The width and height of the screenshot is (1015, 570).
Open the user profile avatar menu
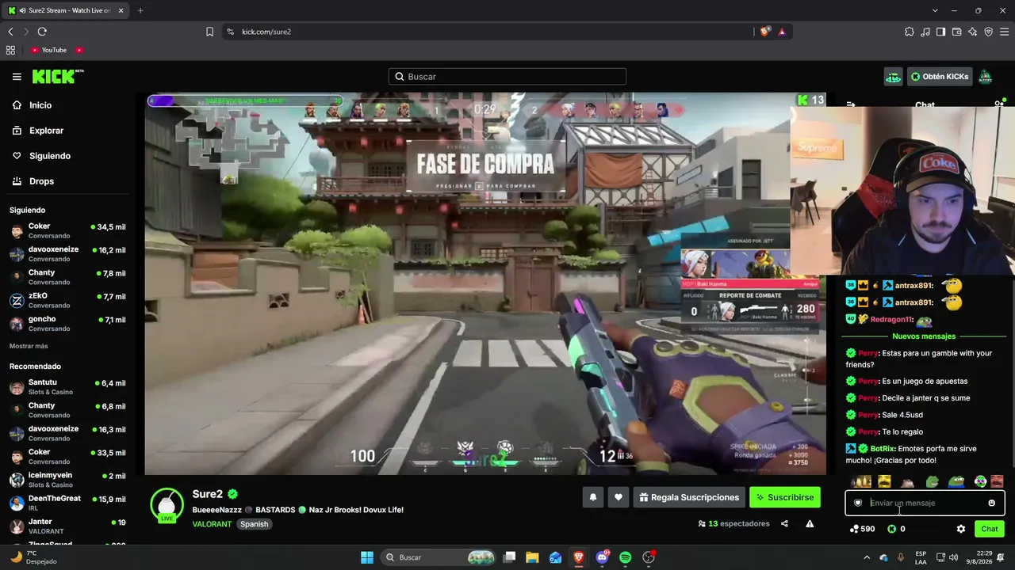click(985, 77)
